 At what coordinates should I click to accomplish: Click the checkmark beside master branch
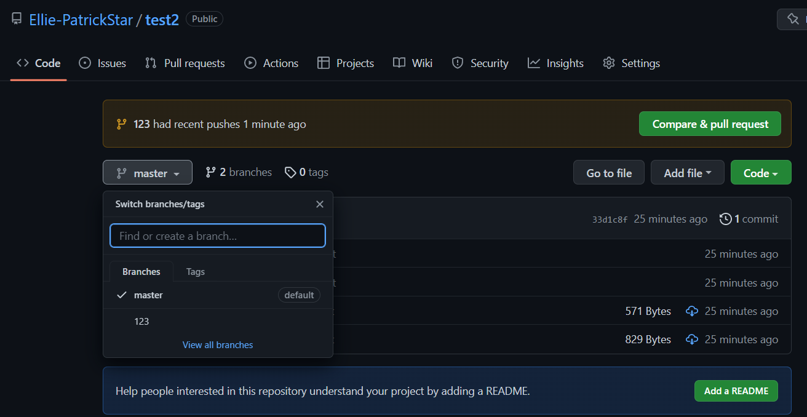[121, 295]
